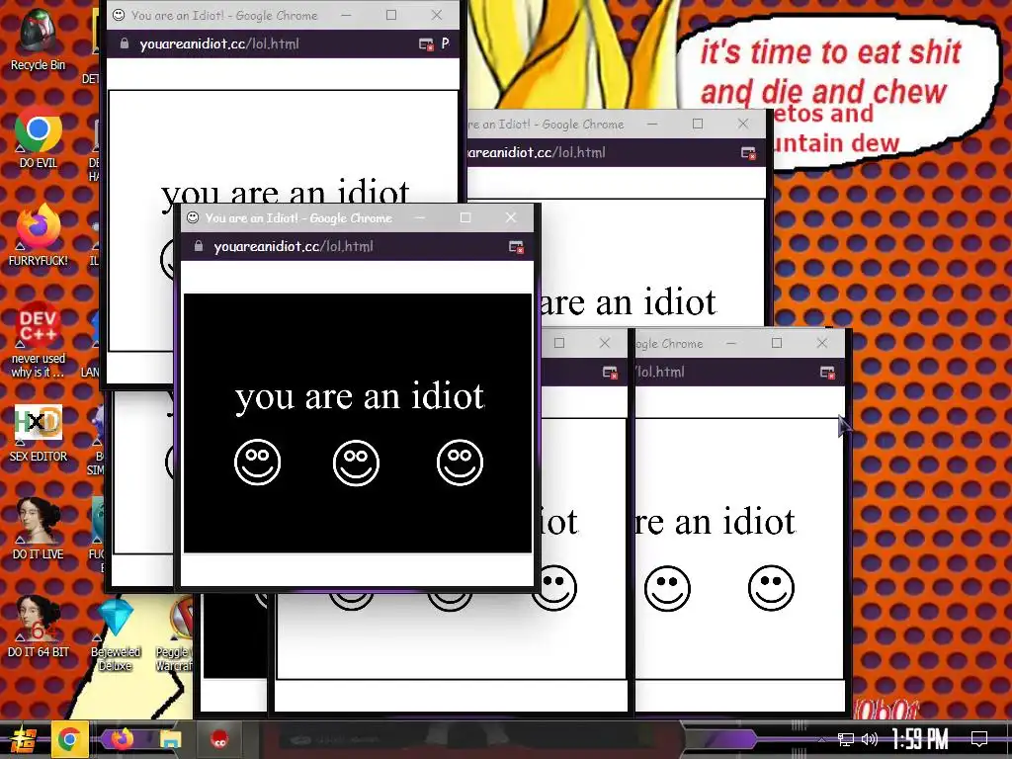
Task: Click the left smiley face on the black page
Action: point(258,463)
